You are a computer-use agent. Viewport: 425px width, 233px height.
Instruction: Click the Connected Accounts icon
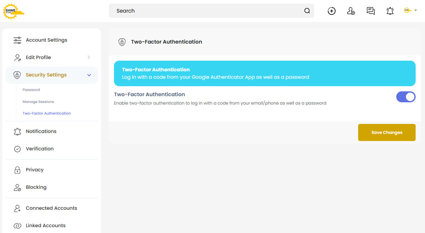(17, 208)
